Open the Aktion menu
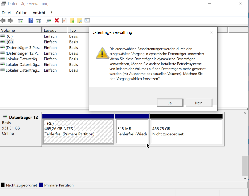Screen dimensions: 249x196 tap(22, 13)
